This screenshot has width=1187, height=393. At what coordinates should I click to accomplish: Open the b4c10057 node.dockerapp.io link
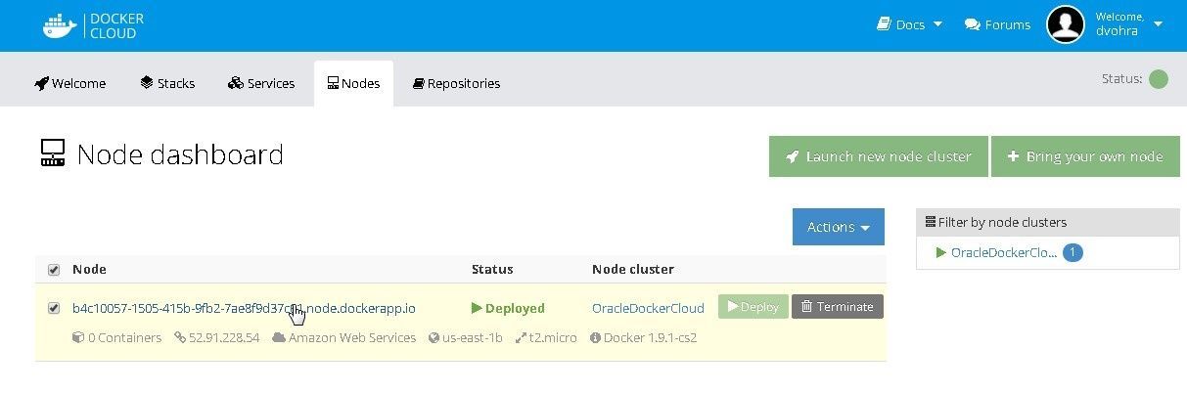(x=244, y=308)
